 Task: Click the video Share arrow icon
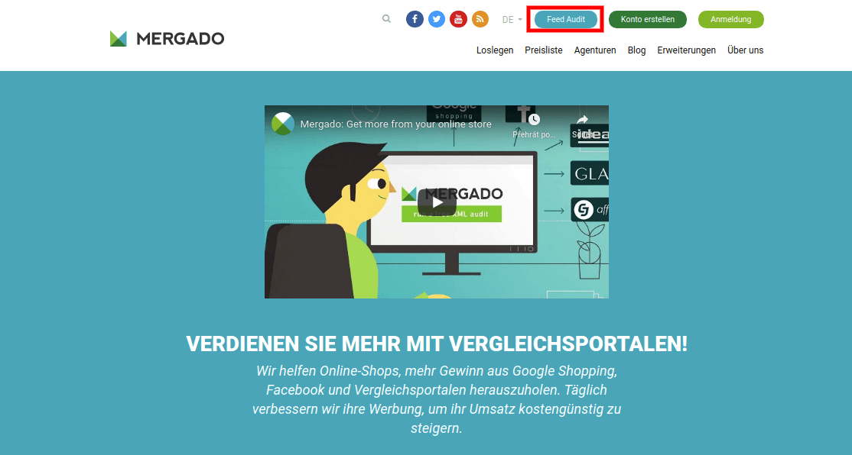click(x=583, y=119)
